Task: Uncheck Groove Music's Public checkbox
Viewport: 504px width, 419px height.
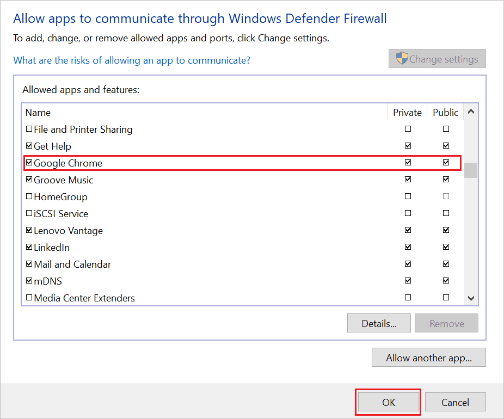Action: 445,179
